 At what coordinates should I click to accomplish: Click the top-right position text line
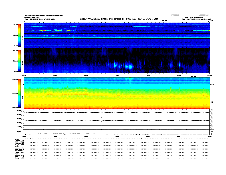point(196,19)
